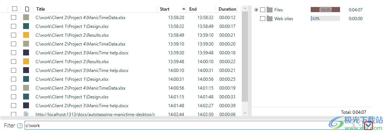Select Results.xlsx title starting 13:59:48
This screenshot has height=134, width=387.
pos(72,62)
